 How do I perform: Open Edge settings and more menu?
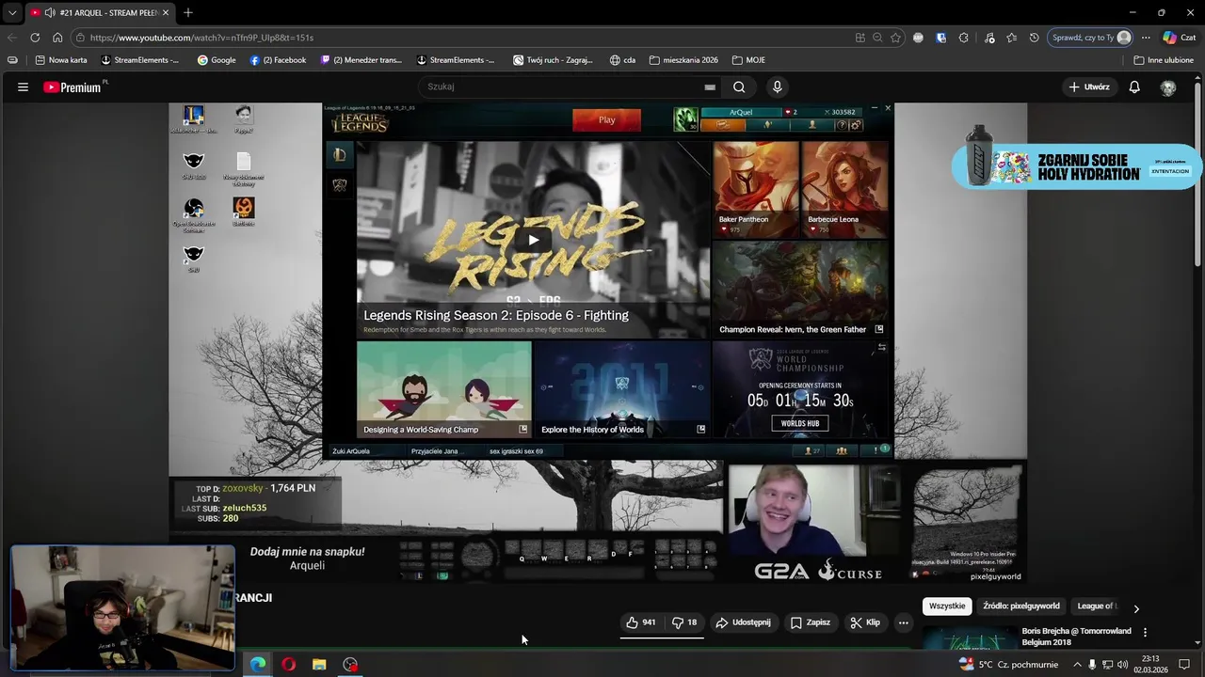point(1146,38)
